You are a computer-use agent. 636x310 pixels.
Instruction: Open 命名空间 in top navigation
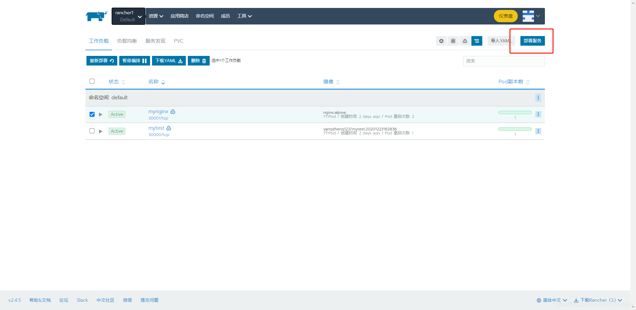[x=205, y=16]
